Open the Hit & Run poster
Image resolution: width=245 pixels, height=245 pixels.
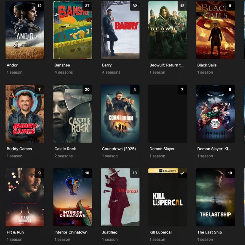click(x=25, y=197)
